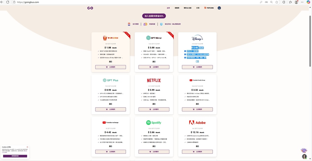Viewport: 312px width, 161px height.
Task: Expand details link on Popcorn card
Action: [x=110, y=61]
